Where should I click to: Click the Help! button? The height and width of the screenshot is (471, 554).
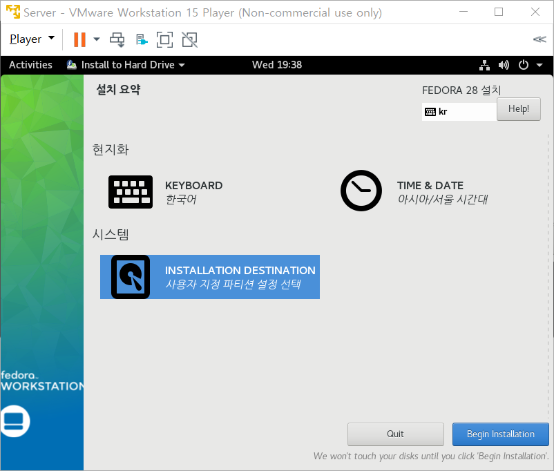tap(518, 109)
